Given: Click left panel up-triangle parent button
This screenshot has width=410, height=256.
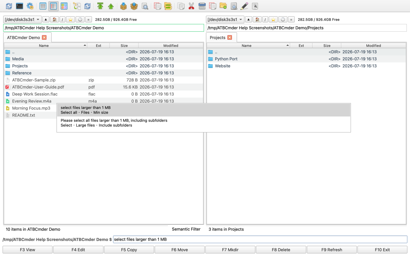Looking at the screenshot, I should click(46, 19).
